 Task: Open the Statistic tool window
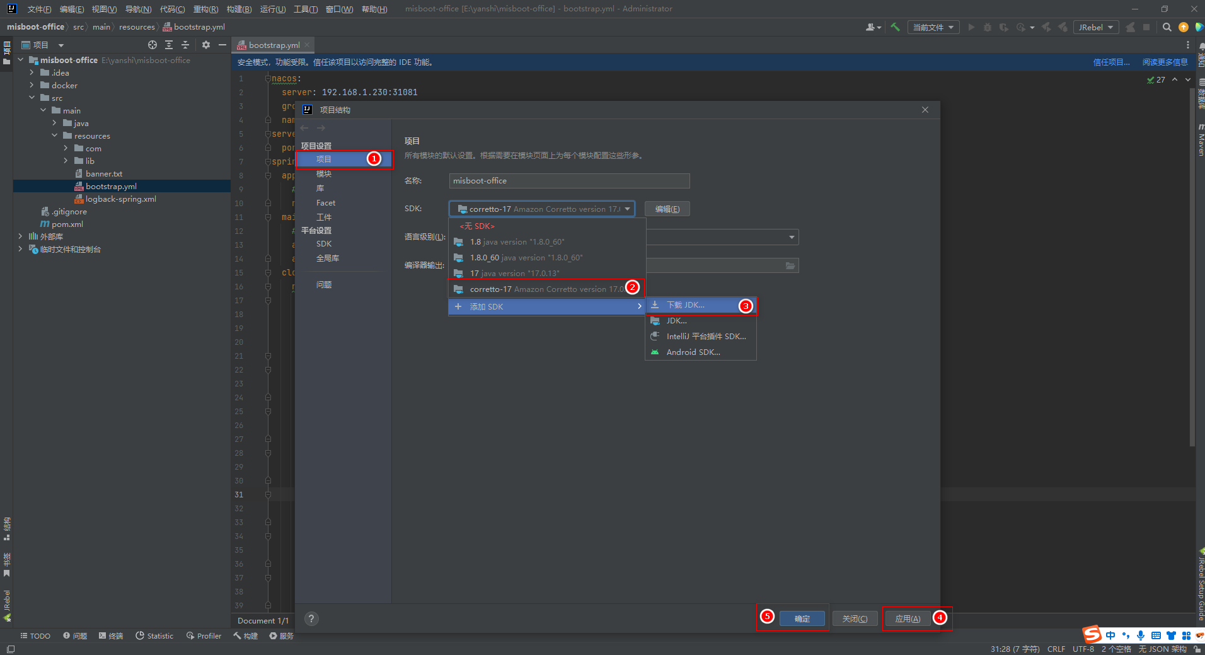click(x=154, y=635)
